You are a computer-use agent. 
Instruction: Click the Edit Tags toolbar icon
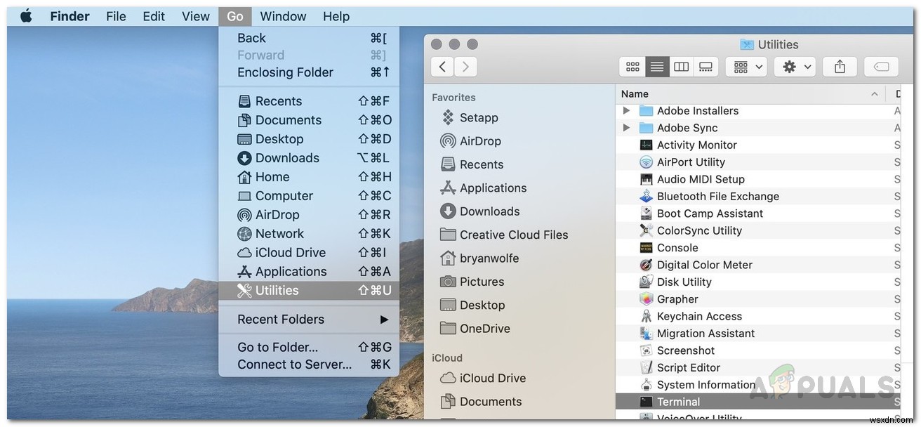click(x=881, y=66)
